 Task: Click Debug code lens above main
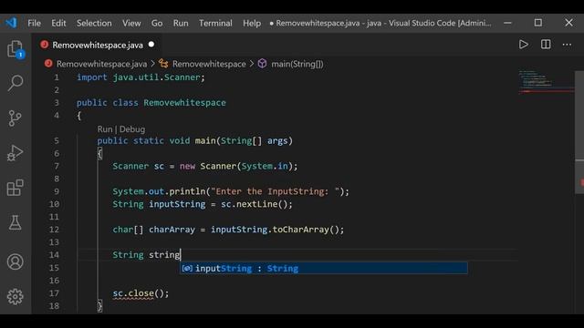coord(132,129)
